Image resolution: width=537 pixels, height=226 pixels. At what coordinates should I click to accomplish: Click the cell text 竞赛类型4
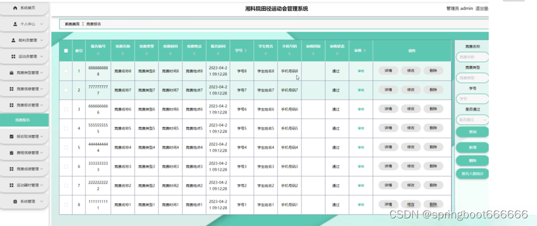click(147, 148)
